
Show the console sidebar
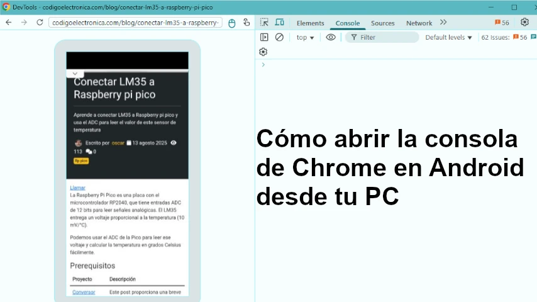click(x=264, y=37)
